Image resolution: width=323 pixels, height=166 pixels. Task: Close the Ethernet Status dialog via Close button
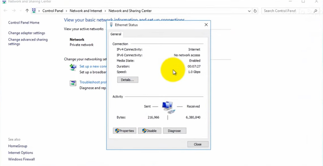tap(198, 144)
